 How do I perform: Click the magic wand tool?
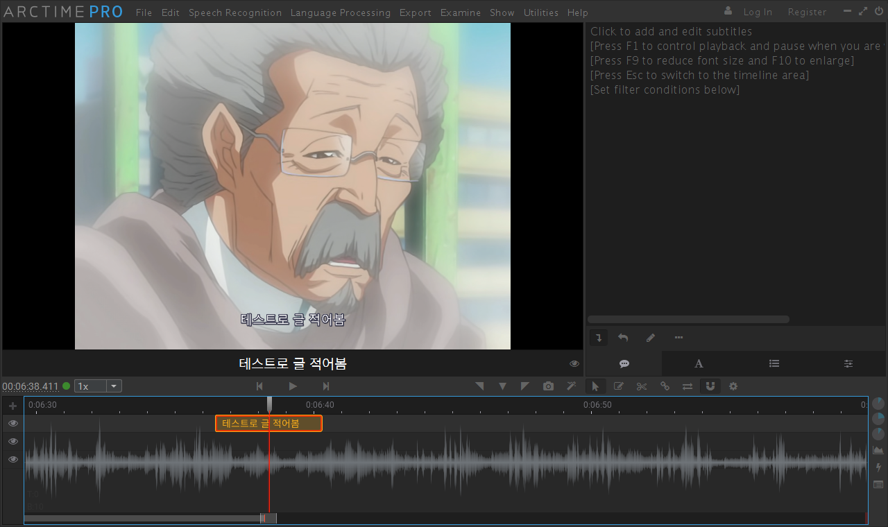572,386
